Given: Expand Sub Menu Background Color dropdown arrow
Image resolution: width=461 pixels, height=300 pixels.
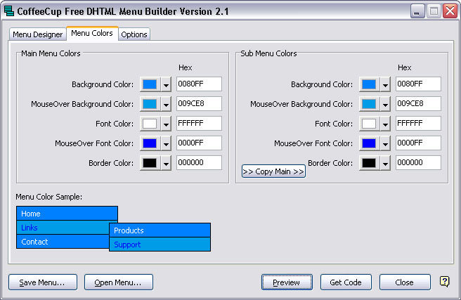Looking at the screenshot, I should tap(385, 84).
